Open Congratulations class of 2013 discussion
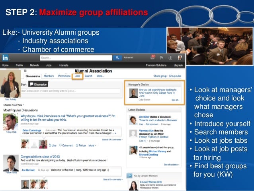This screenshot has height=191, width=254. click(x=40, y=157)
